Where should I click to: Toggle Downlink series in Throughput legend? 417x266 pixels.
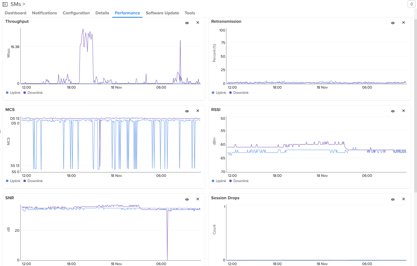pos(35,93)
